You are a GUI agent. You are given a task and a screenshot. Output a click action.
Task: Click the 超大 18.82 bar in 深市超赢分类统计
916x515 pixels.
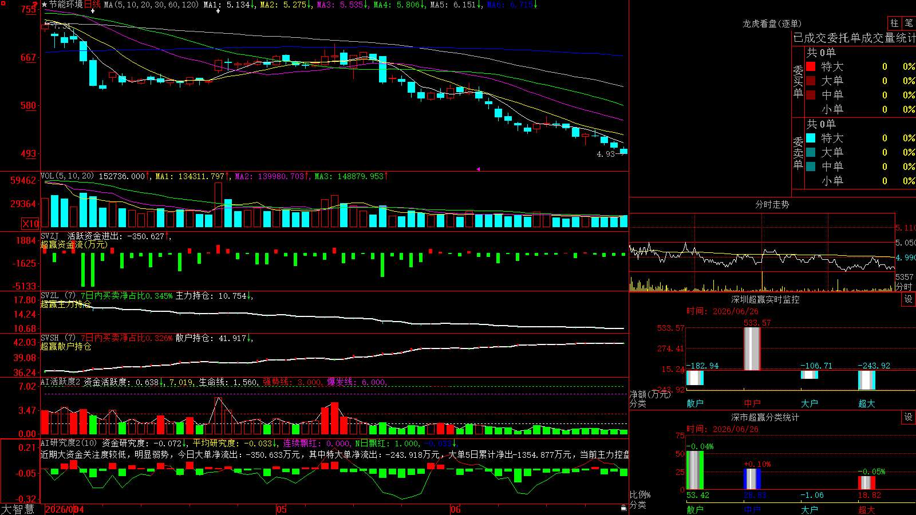[867, 482]
